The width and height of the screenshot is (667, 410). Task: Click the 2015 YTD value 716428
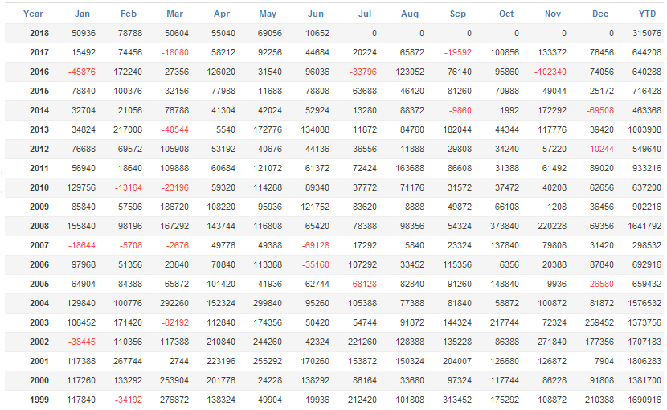coord(647,91)
